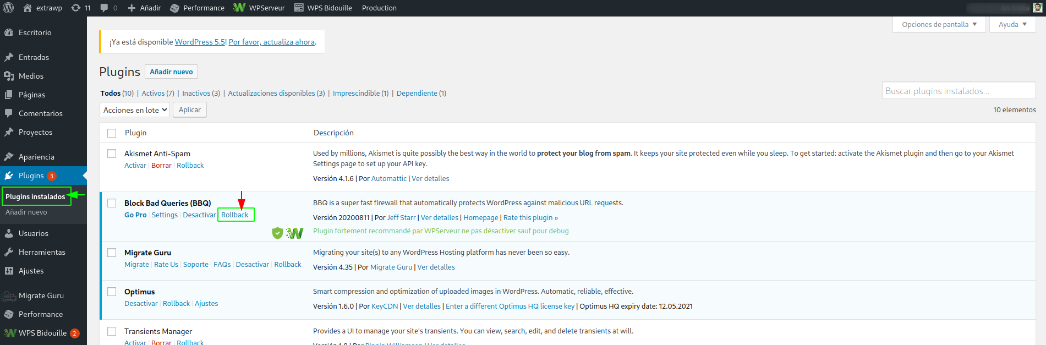The height and width of the screenshot is (345, 1046).
Task: Open Performance in sidebar menu
Action: coord(41,314)
